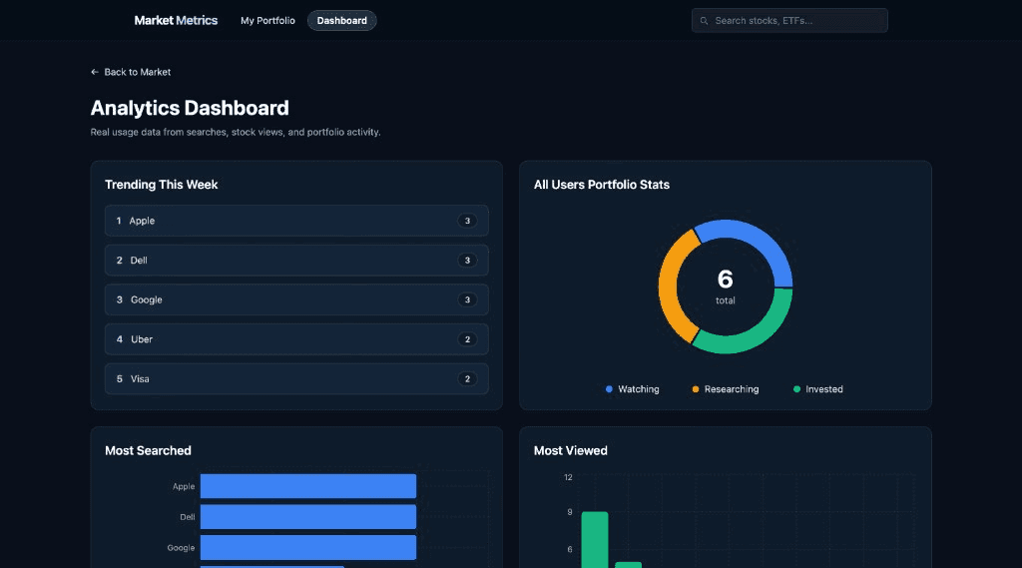Toggle the Researching legend item
Screen dimensions: 1022x568
coord(726,389)
